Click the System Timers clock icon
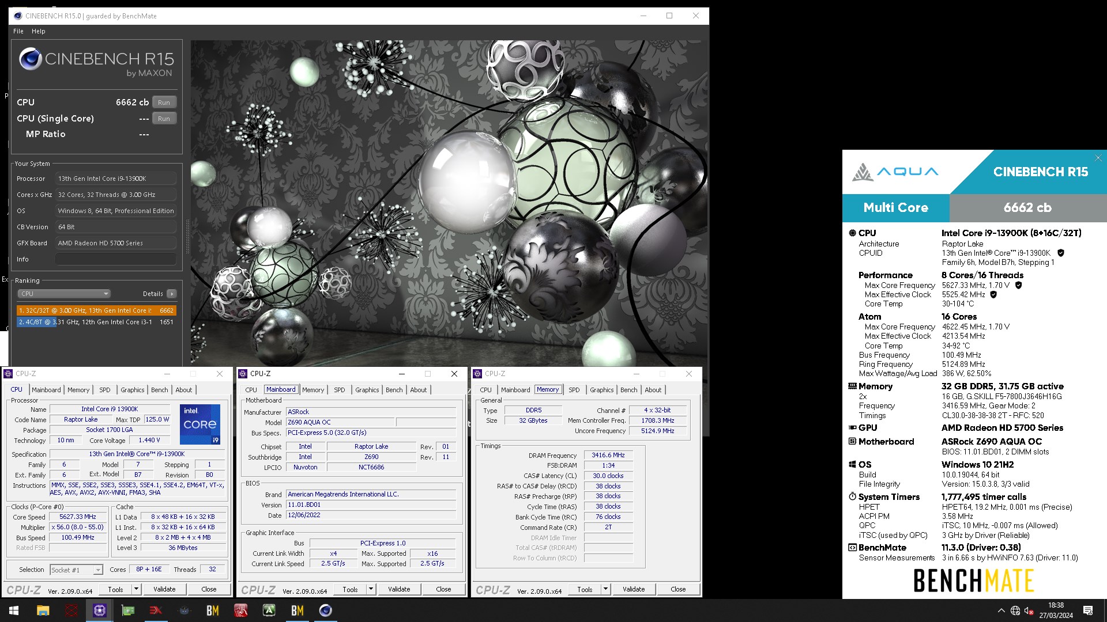Screen dimensions: 1107x622 (852, 496)
